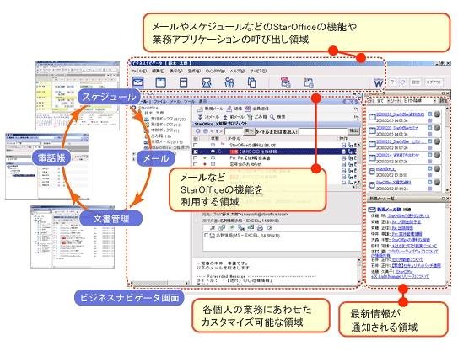
Task: Click the 設定 button in top toolbar
Action: pyautogui.click(x=415, y=82)
